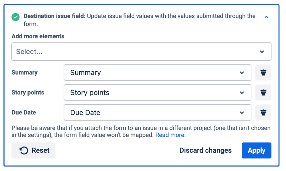Expand the Story points dropdown
This screenshot has height=171, width=286.
tap(157, 92)
